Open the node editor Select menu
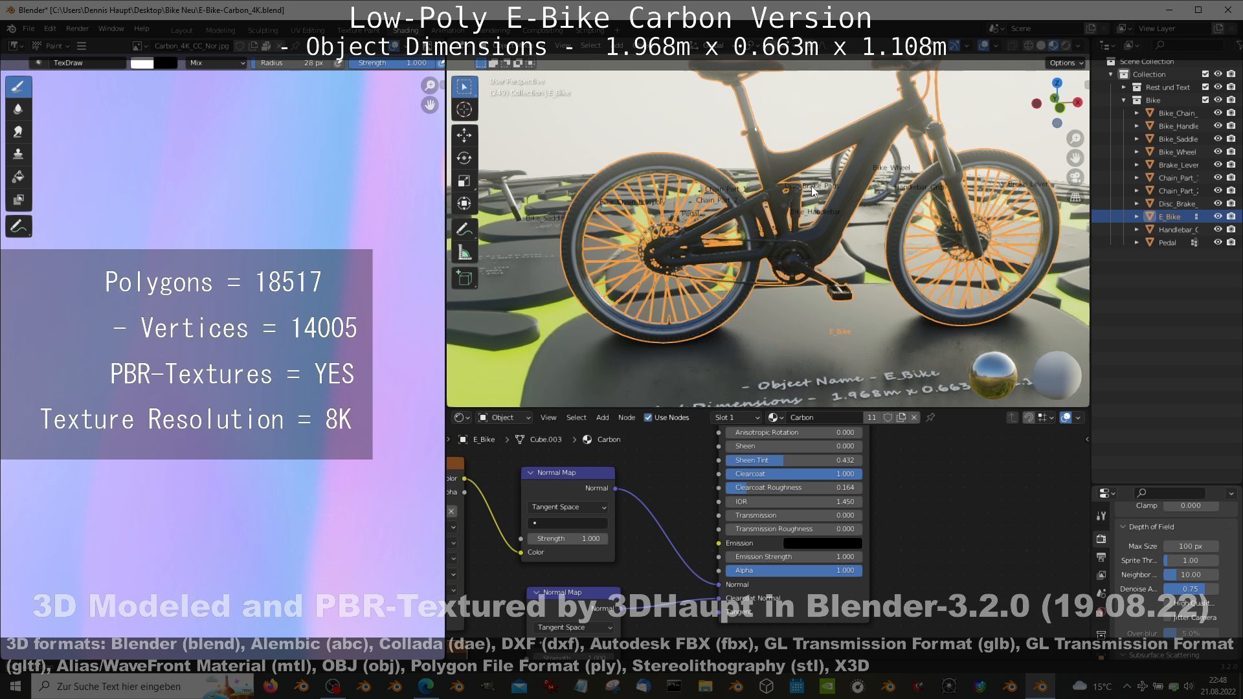Image resolution: width=1243 pixels, height=699 pixels. point(576,417)
